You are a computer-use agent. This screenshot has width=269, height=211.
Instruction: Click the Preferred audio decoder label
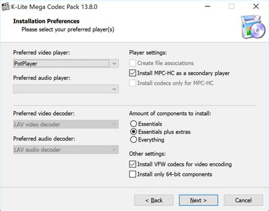tap(44, 138)
